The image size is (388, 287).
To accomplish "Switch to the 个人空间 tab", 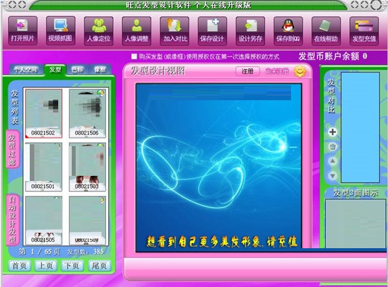I will (25, 70).
